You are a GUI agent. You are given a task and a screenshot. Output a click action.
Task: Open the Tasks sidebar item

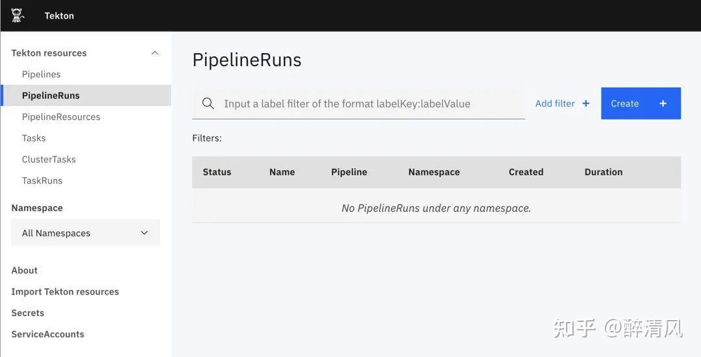tap(34, 138)
